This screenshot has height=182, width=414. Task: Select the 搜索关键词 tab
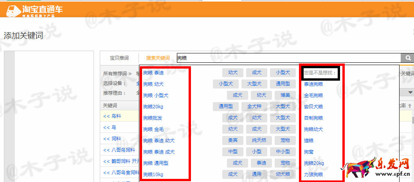click(158, 58)
